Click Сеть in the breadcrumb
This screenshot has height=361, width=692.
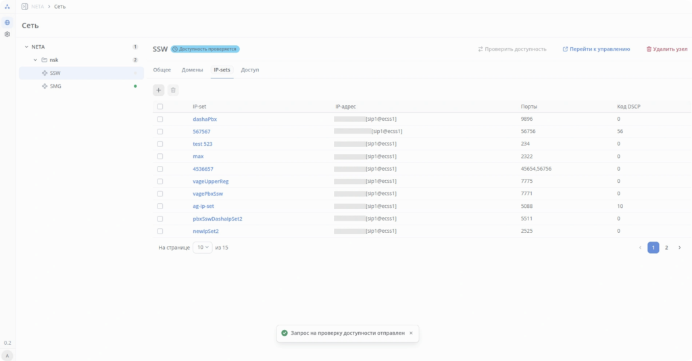click(x=59, y=7)
